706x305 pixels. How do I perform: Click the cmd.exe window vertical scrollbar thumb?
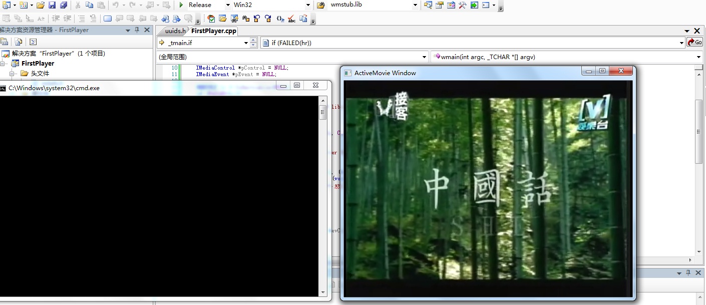tap(323, 112)
